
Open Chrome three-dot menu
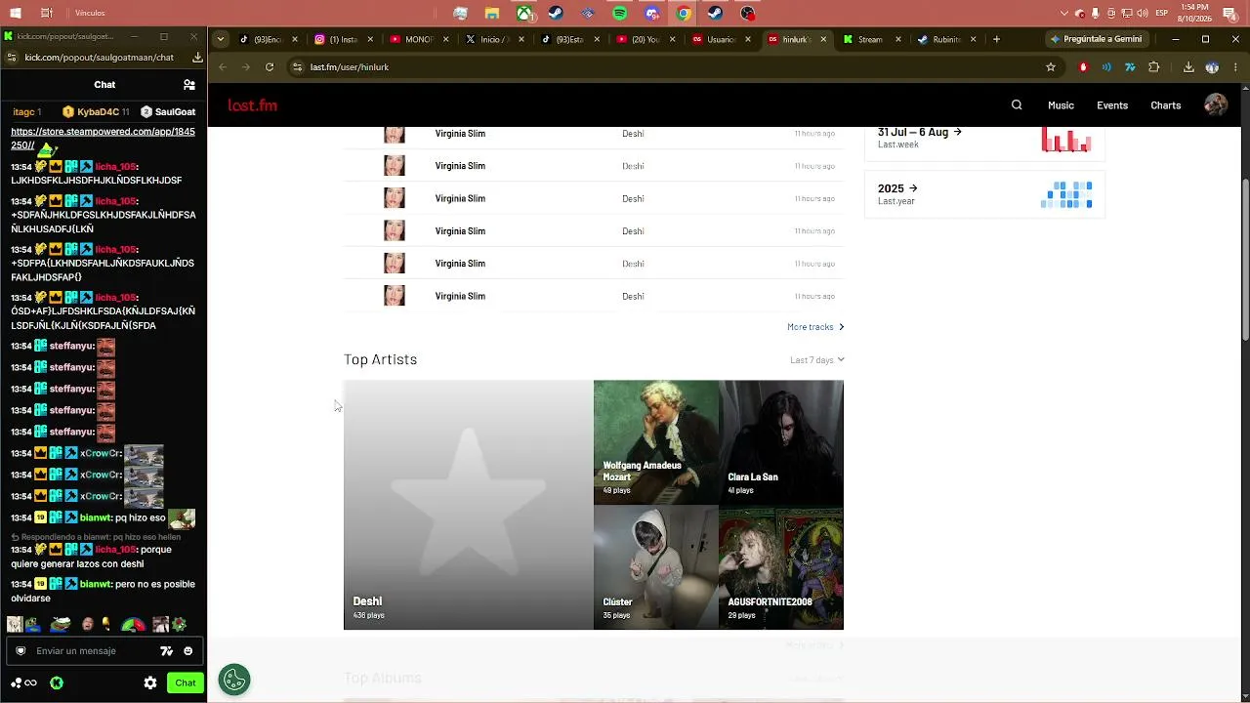point(1233,67)
